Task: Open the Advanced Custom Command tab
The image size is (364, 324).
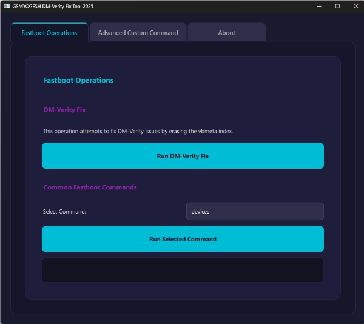Action: tap(138, 33)
